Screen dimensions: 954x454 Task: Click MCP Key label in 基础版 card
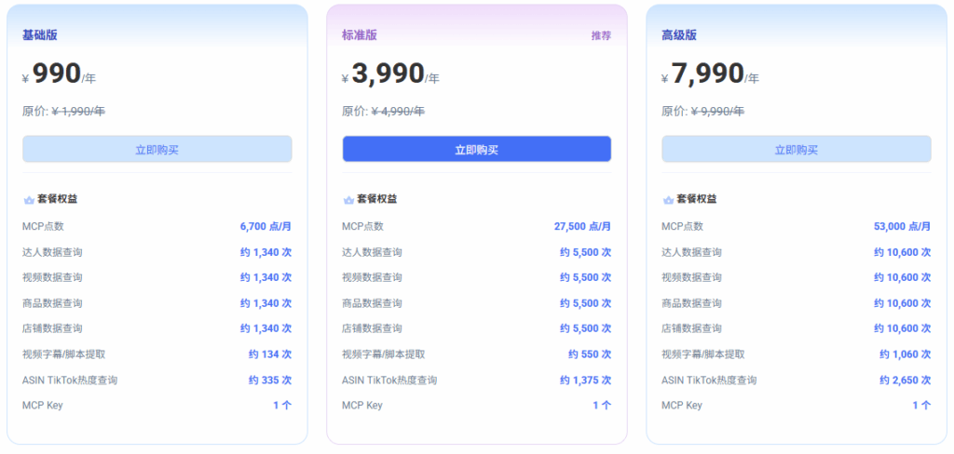point(43,406)
